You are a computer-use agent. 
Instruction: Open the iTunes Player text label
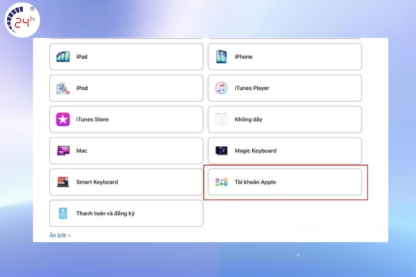click(252, 88)
